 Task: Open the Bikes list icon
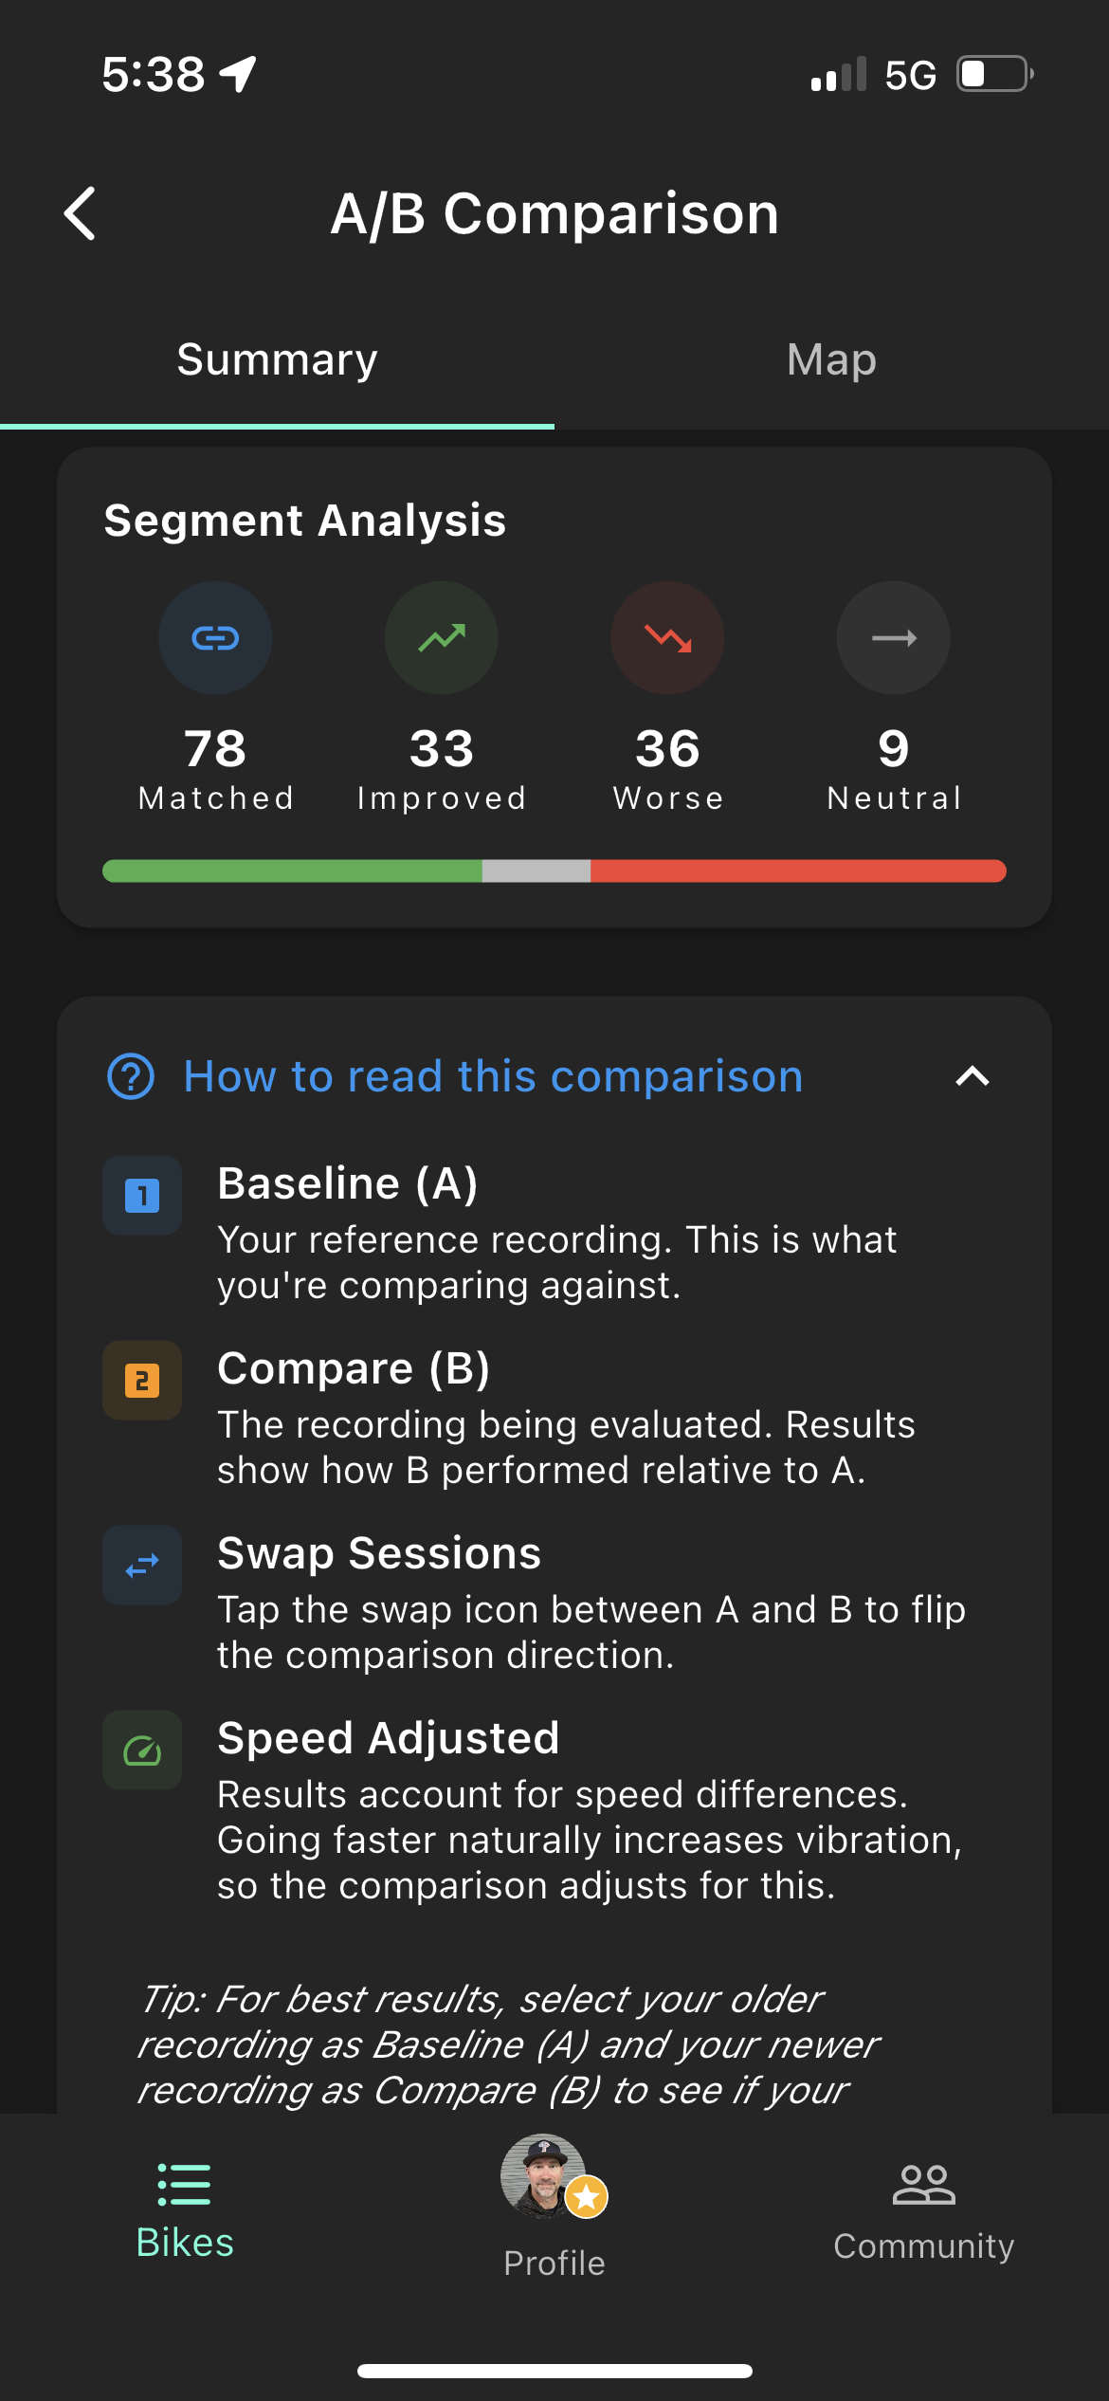click(183, 2185)
